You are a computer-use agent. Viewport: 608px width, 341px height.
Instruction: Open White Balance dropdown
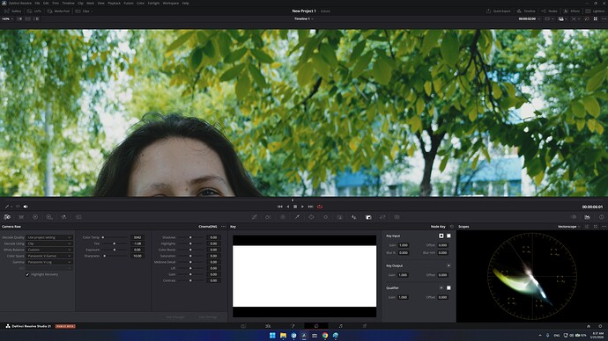[x=48, y=250]
